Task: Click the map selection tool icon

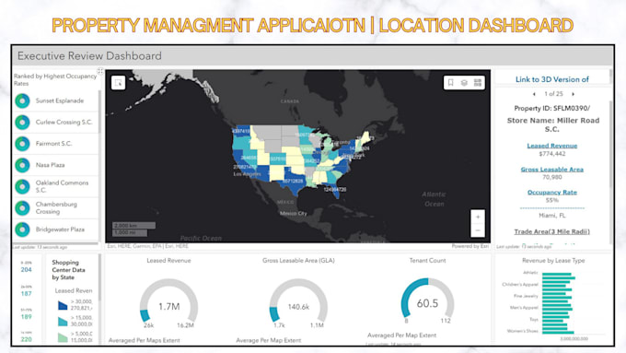Action: [x=118, y=83]
